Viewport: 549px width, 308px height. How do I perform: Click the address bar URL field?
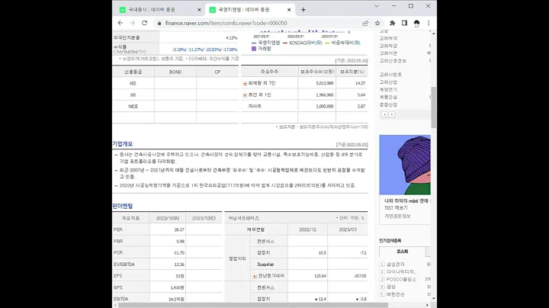(259, 23)
